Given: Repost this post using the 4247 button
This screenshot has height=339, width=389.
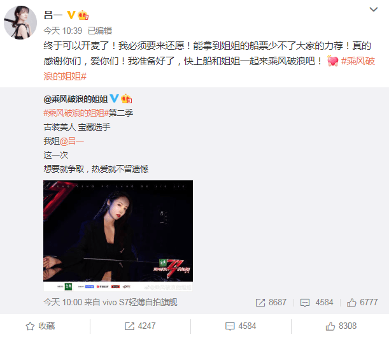Looking at the screenshot, I should point(140,326).
